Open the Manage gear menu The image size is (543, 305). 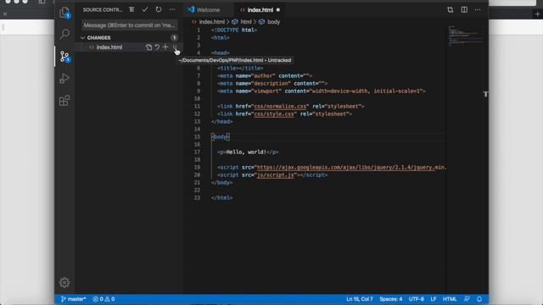[64, 282]
